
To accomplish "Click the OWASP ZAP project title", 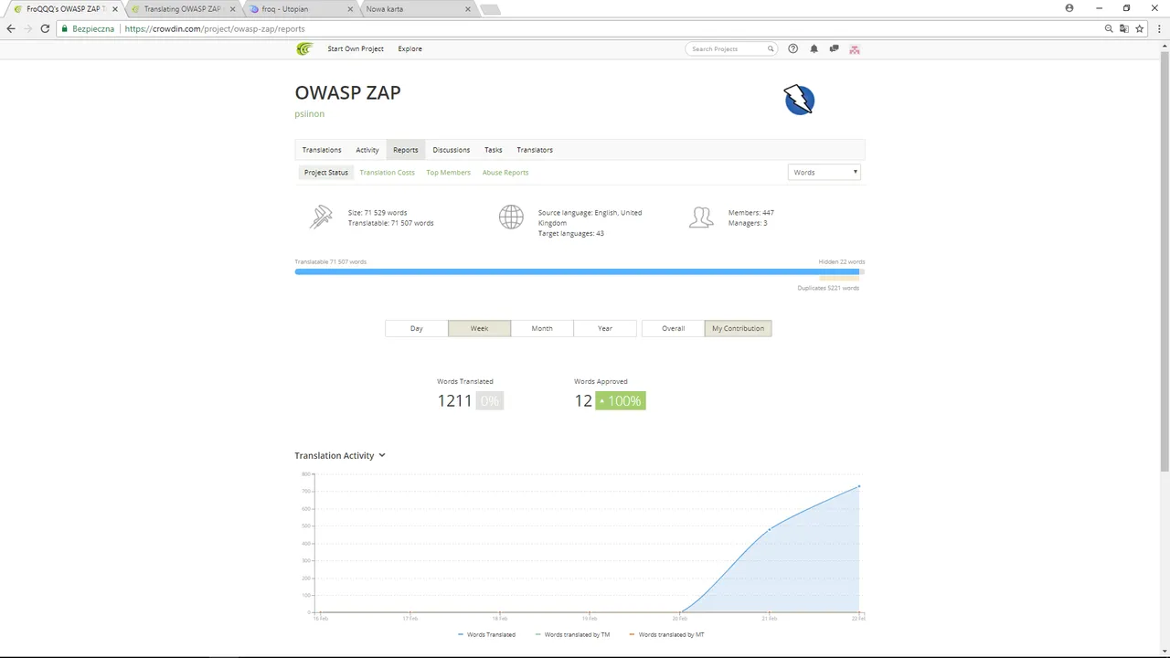I will coord(347,92).
